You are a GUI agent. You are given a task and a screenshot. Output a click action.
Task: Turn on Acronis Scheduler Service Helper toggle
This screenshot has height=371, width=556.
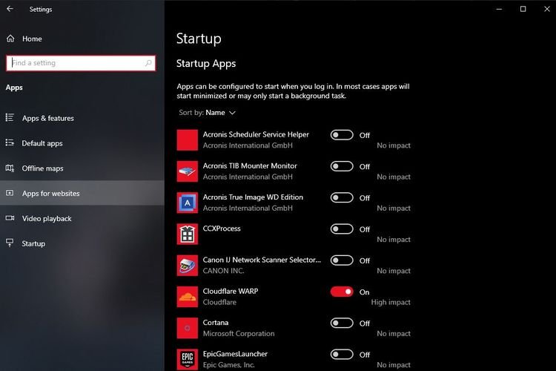click(342, 135)
